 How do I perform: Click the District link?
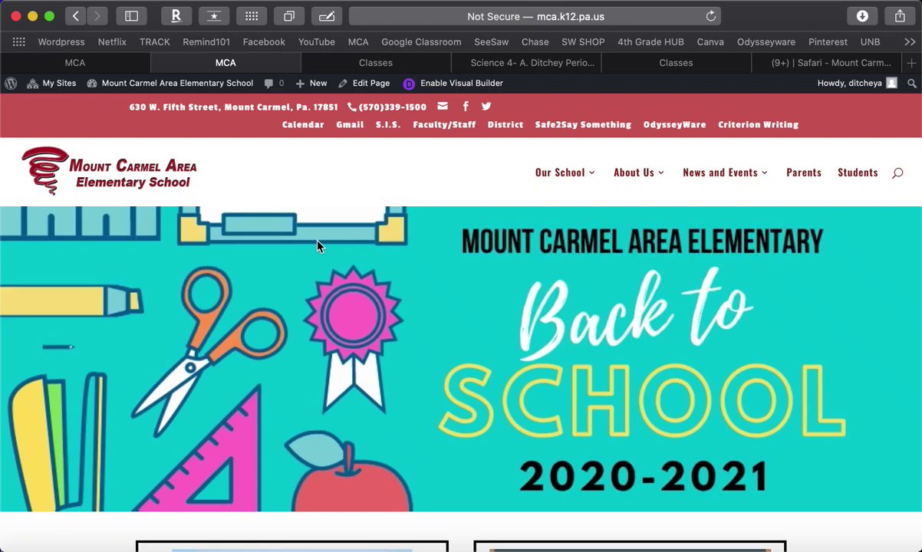pyautogui.click(x=505, y=124)
